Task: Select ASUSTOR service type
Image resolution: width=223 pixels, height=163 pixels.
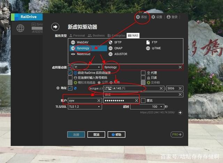Action: tap(118, 54)
